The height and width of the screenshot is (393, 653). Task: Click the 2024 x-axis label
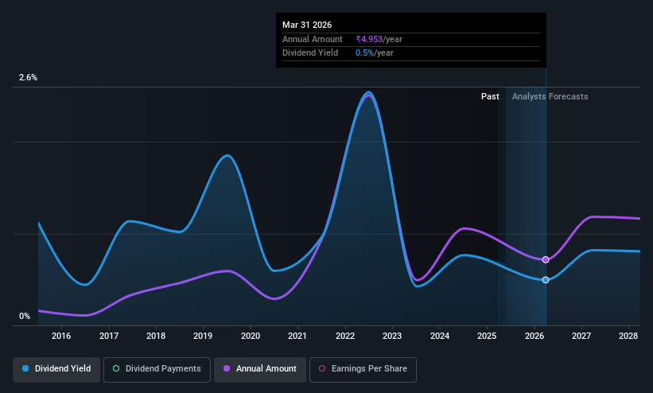[439, 336]
